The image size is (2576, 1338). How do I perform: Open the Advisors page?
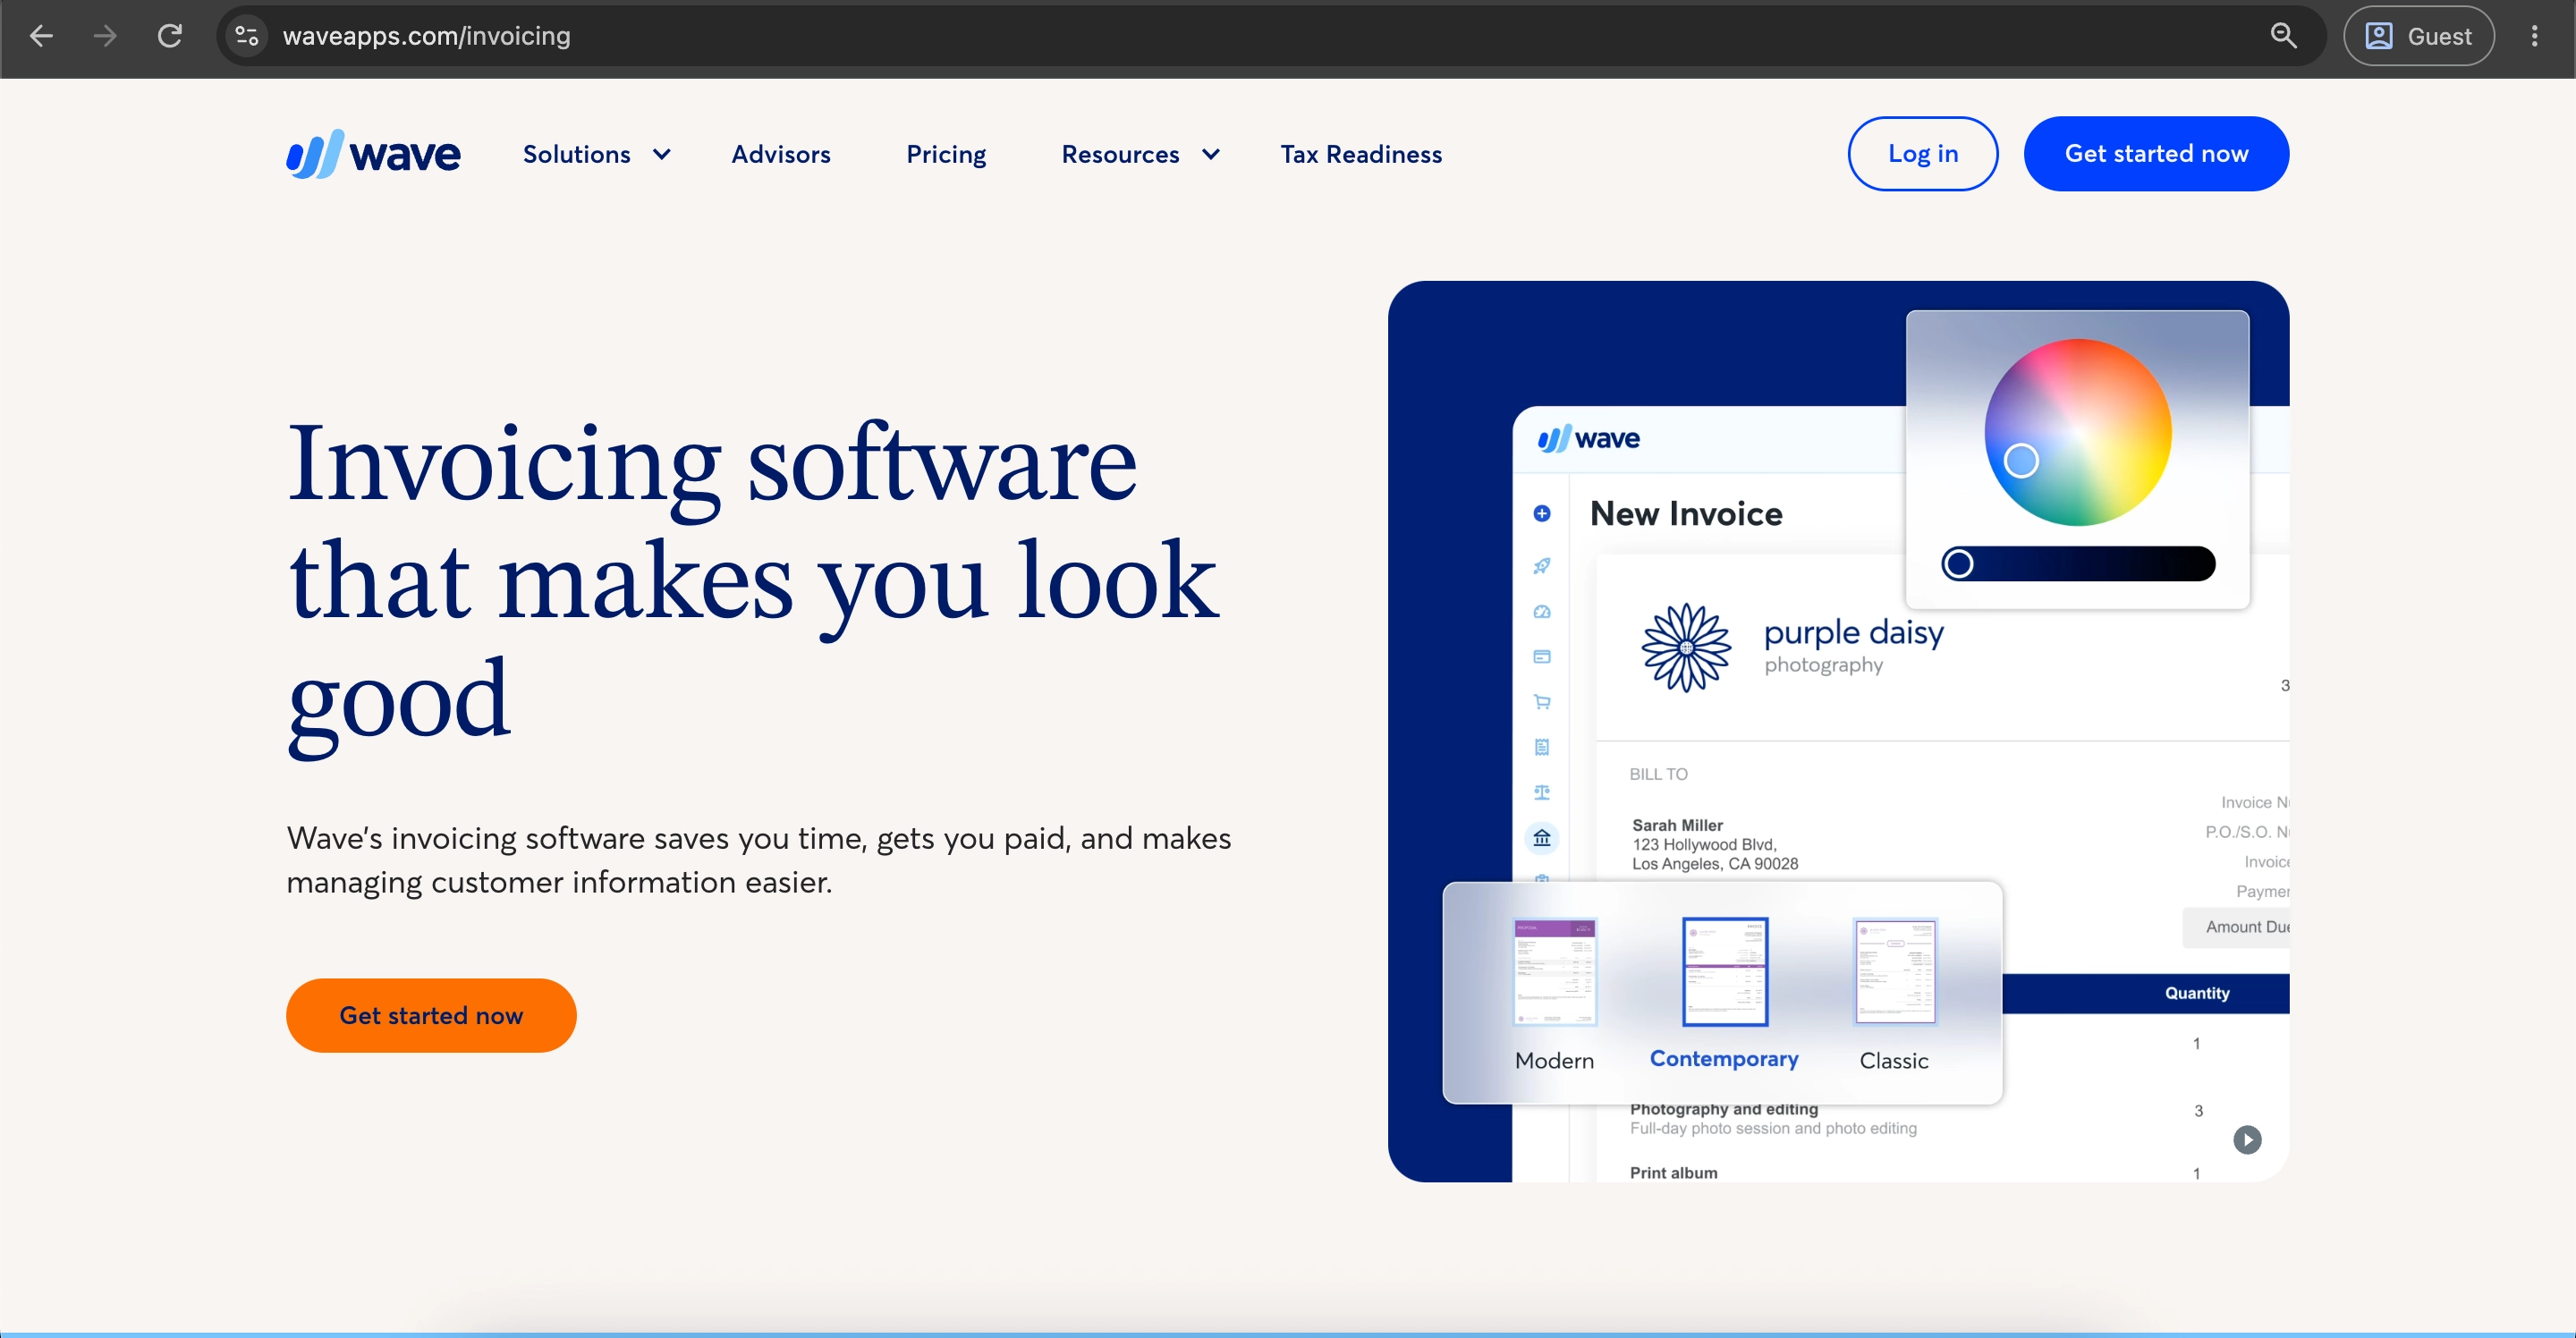click(x=781, y=154)
